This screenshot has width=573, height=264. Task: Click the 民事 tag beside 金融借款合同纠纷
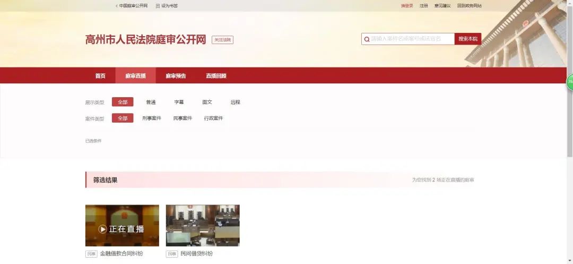click(x=91, y=254)
